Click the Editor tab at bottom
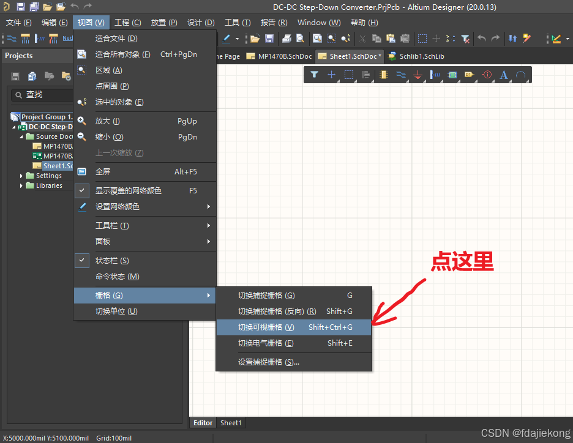 tap(203, 423)
